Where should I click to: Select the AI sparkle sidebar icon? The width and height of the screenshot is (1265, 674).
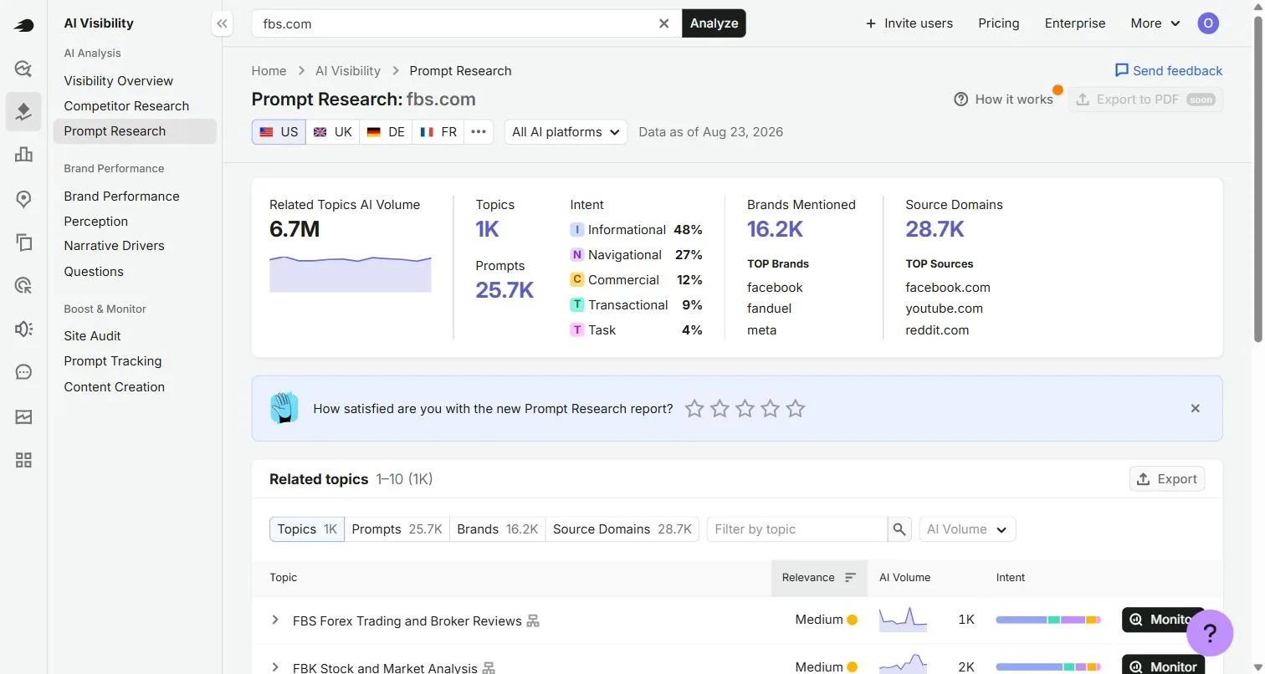click(x=23, y=111)
